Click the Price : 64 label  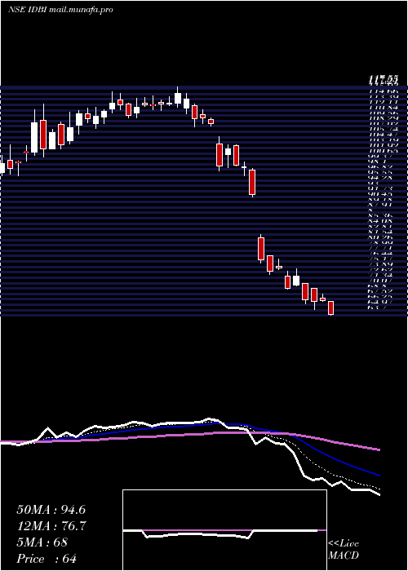[x=47, y=559]
